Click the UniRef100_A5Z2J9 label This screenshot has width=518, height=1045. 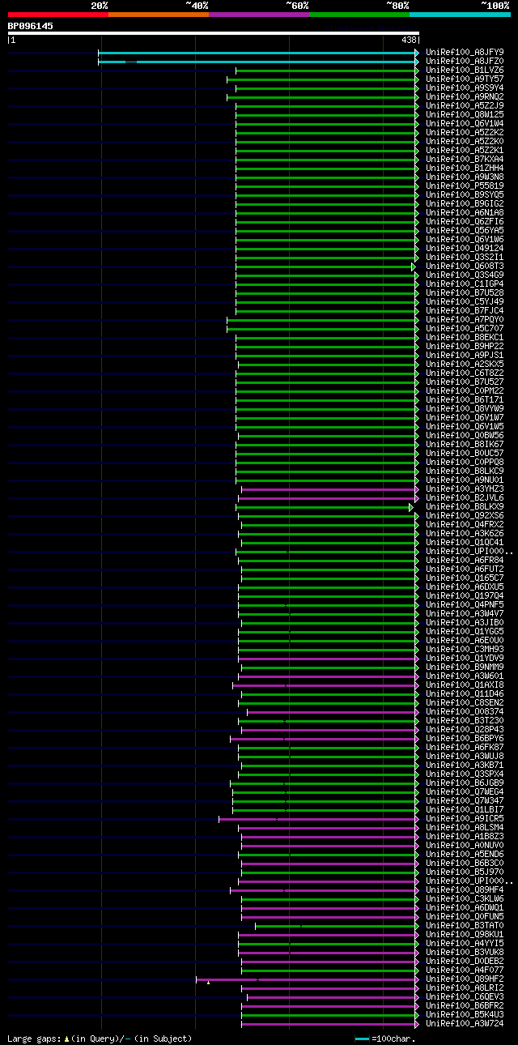click(x=465, y=106)
